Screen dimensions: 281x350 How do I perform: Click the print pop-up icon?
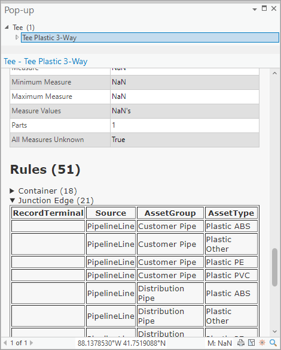[241, 342]
